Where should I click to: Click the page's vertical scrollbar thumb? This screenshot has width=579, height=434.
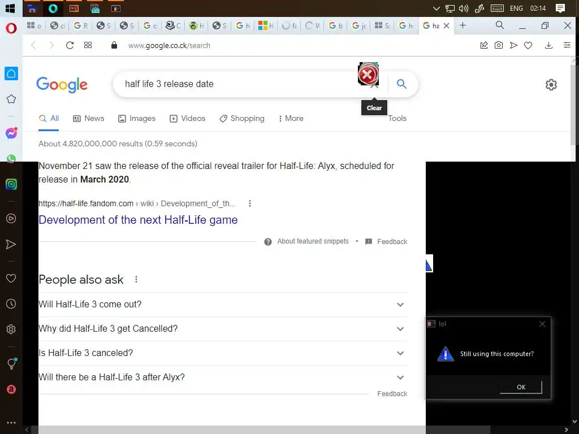tap(573, 105)
